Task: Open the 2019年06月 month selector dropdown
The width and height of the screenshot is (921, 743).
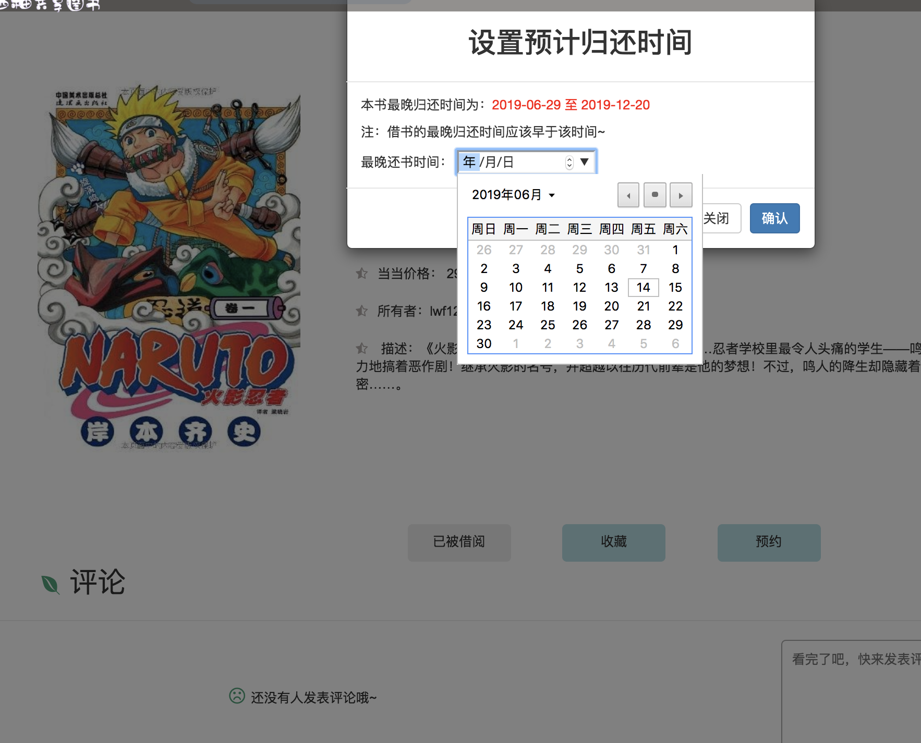Action: (513, 195)
